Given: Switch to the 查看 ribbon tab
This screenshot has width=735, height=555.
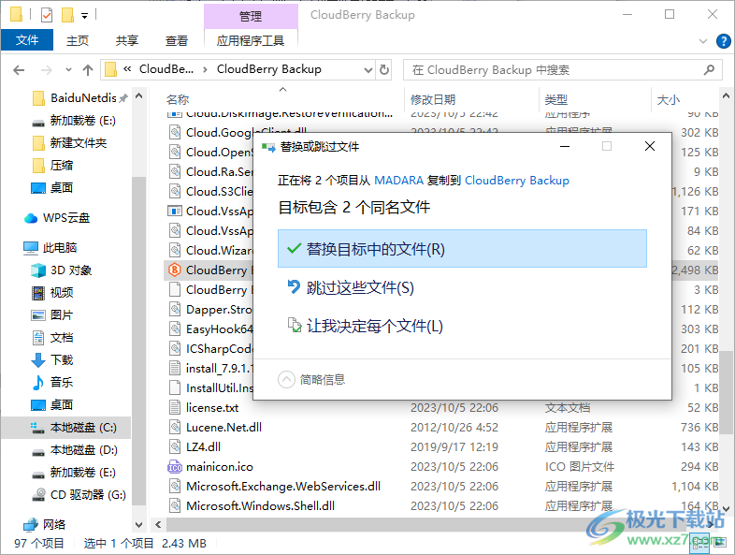Looking at the screenshot, I should [177, 41].
